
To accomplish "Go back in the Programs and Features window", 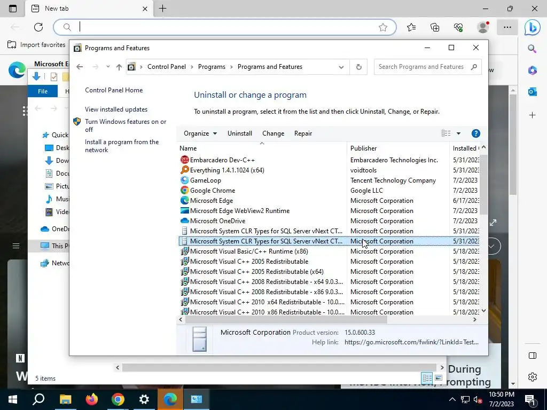I will (80, 67).
